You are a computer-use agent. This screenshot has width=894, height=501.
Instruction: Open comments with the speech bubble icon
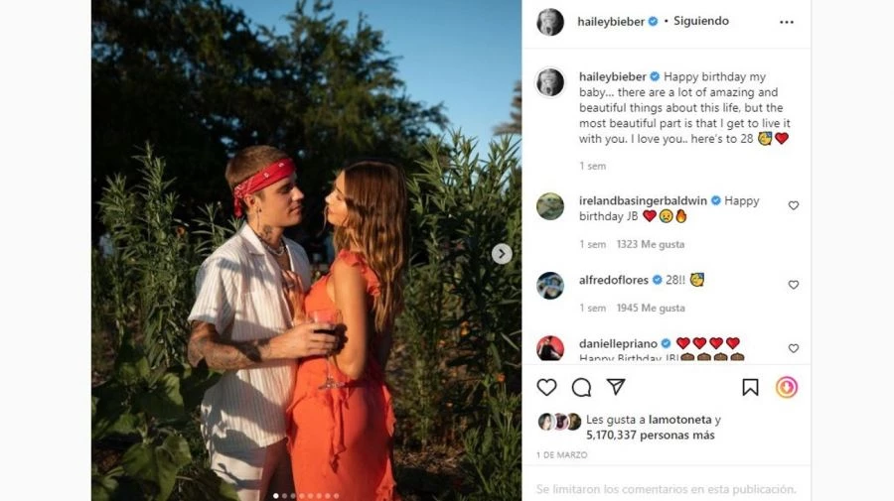click(x=581, y=387)
